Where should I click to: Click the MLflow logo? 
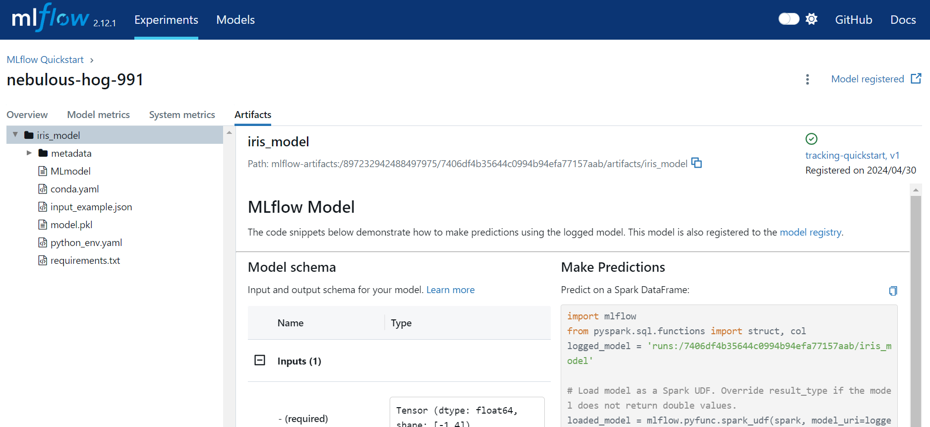[50, 18]
